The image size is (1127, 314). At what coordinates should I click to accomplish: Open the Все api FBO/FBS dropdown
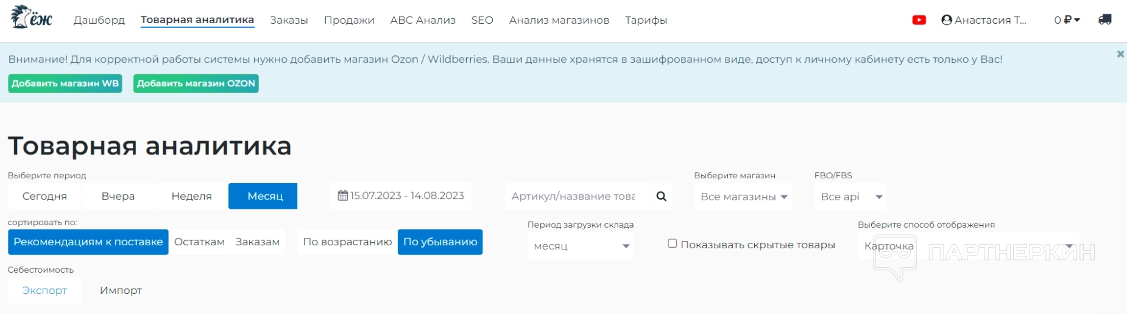tap(850, 197)
